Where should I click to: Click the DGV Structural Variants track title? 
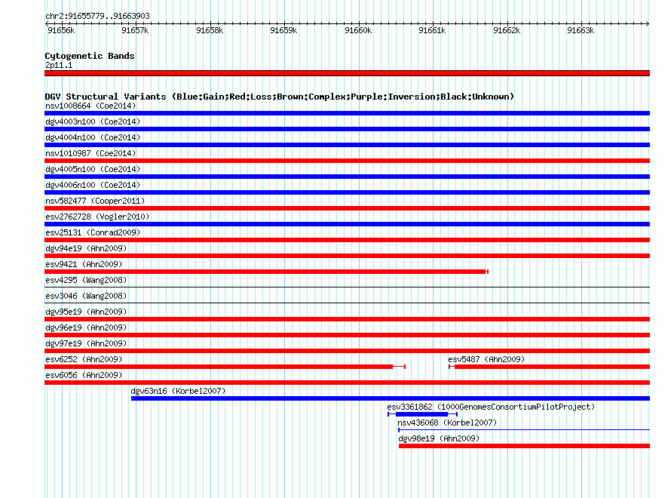point(280,97)
